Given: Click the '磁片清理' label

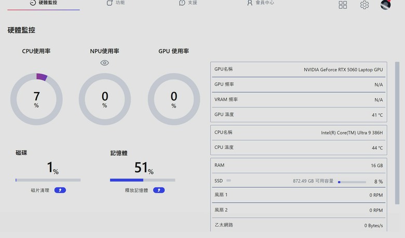Looking at the screenshot, I should (x=40, y=190).
